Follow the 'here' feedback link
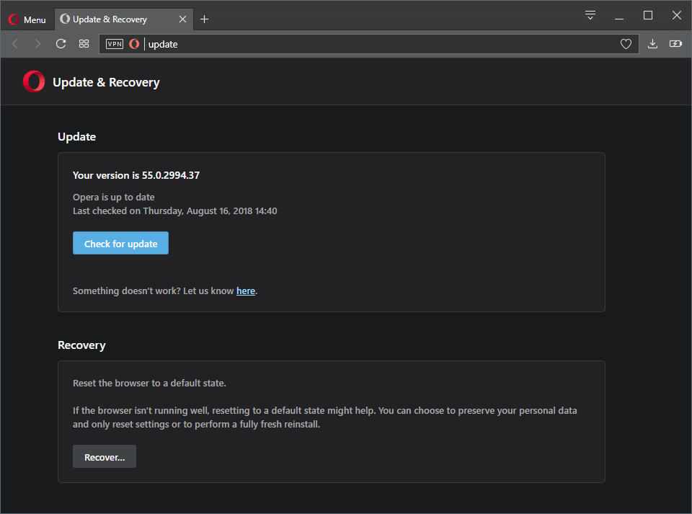The height and width of the screenshot is (514, 692). coord(246,291)
